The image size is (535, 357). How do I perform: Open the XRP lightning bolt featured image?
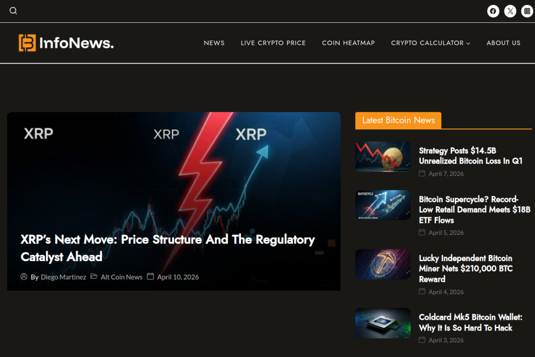click(x=174, y=201)
